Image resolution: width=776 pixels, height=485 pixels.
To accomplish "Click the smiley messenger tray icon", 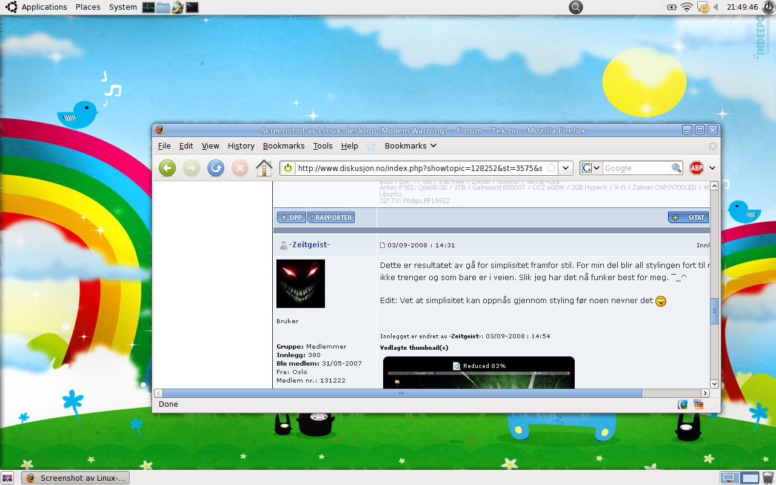I will tap(703, 7).
